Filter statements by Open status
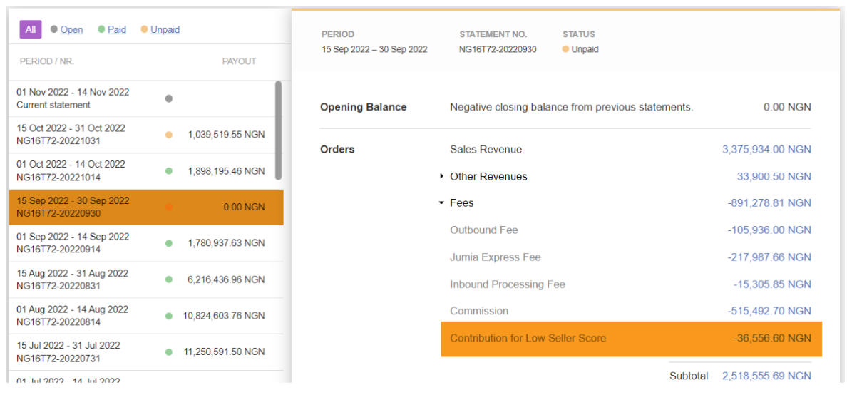The height and width of the screenshot is (395, 847). (71, 29)
